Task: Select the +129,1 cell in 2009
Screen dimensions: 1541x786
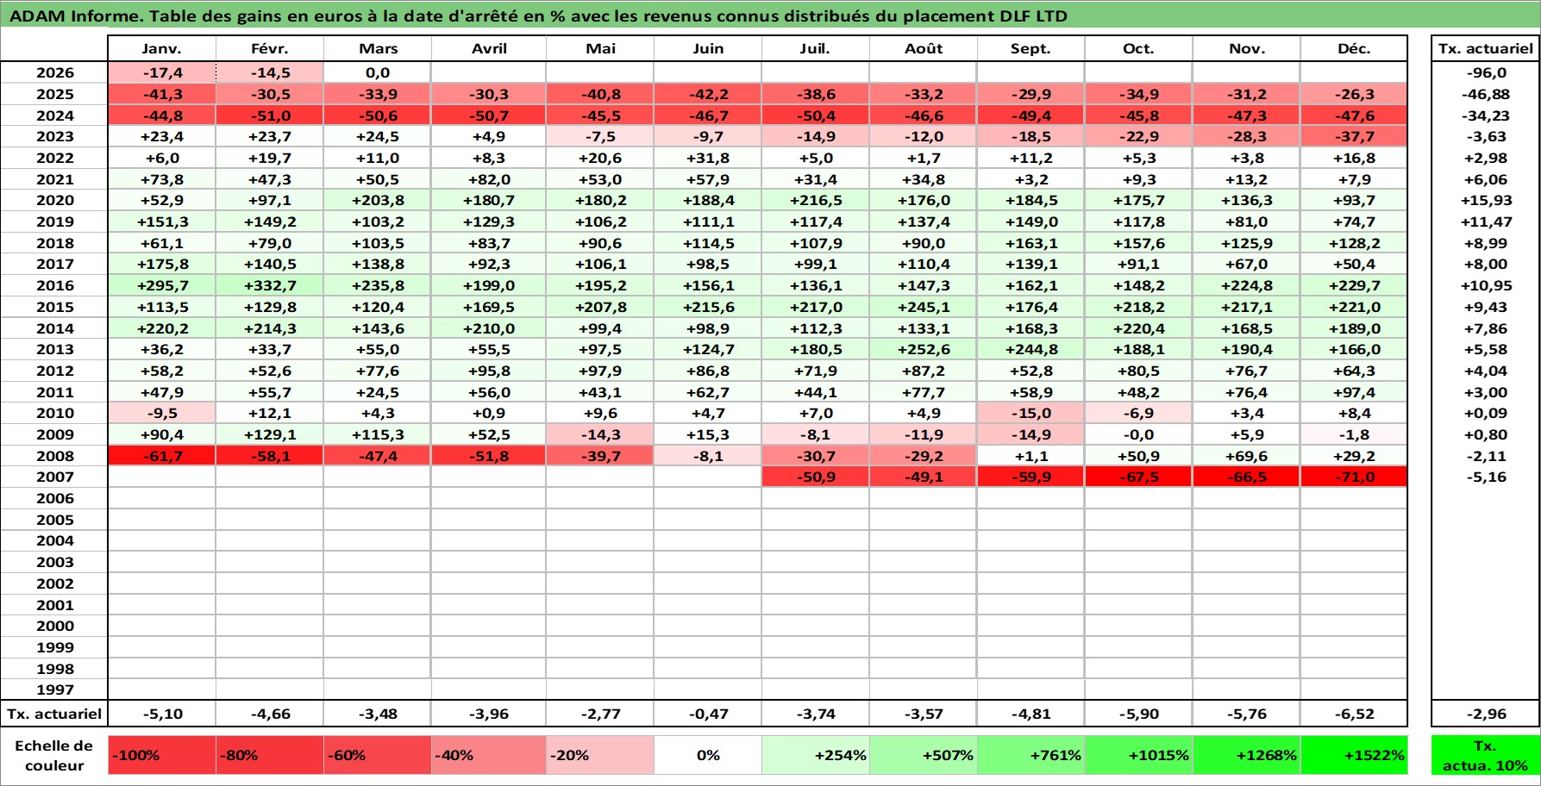Action: click(x=270, y=434)
